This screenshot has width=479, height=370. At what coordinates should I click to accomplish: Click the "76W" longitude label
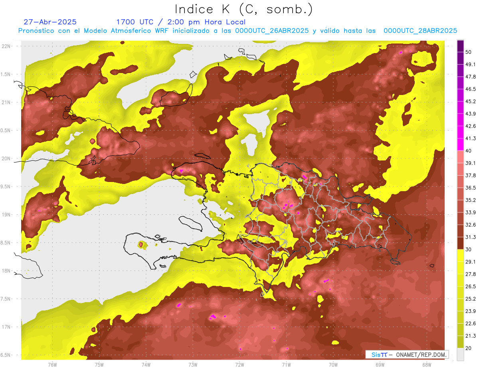point(52,364)
